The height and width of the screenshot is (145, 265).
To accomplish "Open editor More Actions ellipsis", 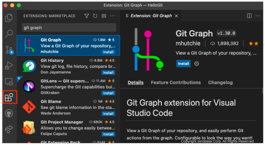I will click(x=258, y=16).
